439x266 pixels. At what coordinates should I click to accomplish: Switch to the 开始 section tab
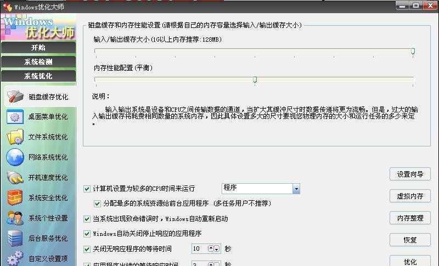38,47
